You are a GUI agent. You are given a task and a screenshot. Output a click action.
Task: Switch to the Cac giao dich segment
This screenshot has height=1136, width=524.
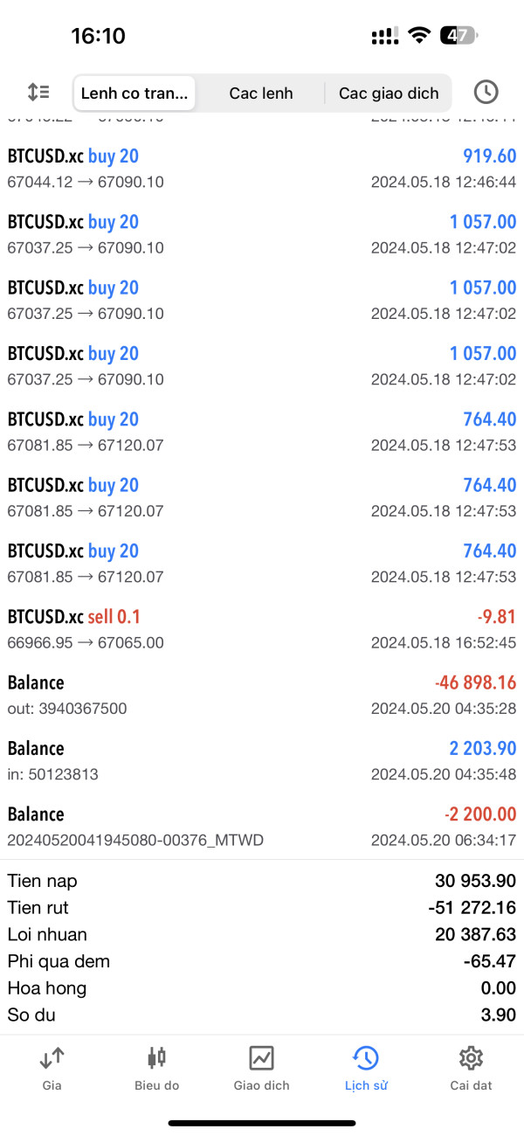(389, 93)
